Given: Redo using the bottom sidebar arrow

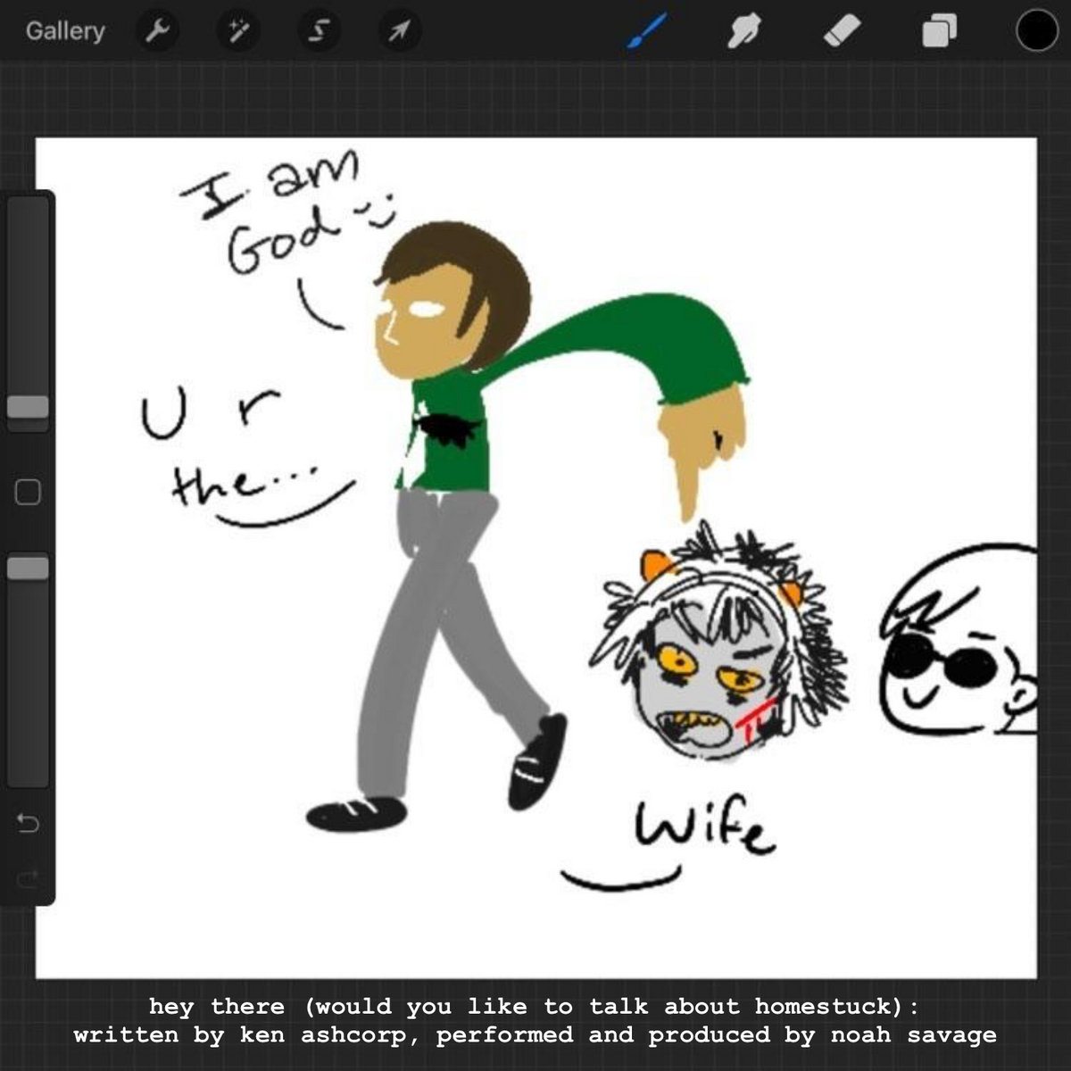Looking at the screenshot, I should [x=28, y=879].
